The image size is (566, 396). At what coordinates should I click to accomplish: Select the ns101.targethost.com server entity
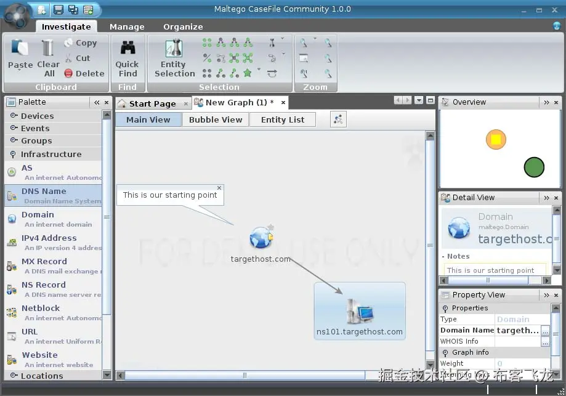[x=360, y=311]
